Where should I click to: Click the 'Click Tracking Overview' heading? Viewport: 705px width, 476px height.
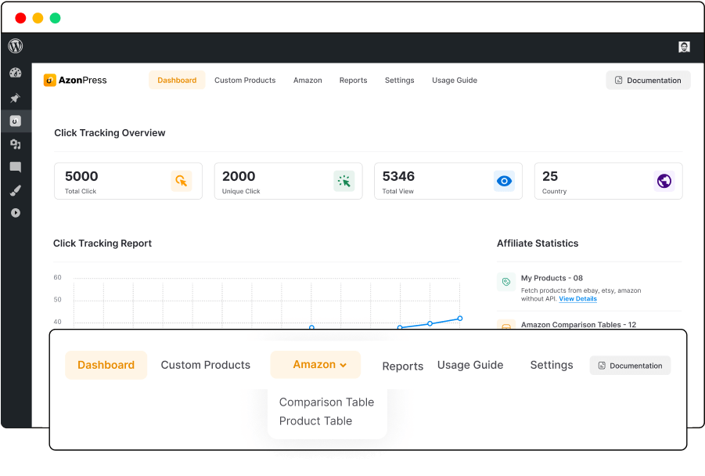click(x=110, y=133)
